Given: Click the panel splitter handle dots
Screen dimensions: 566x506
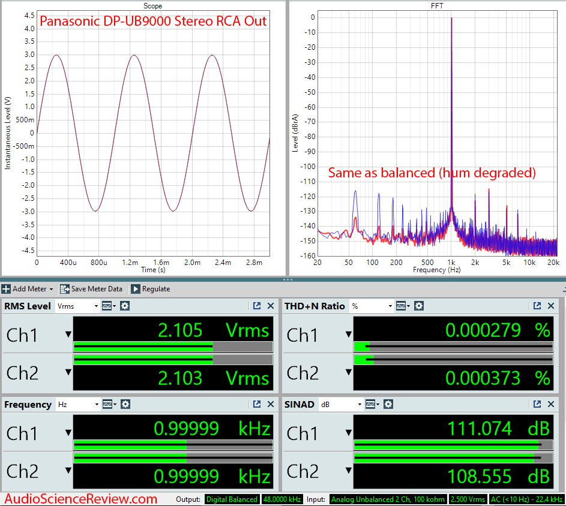Looking at the screenshot, I should [288, 279].
